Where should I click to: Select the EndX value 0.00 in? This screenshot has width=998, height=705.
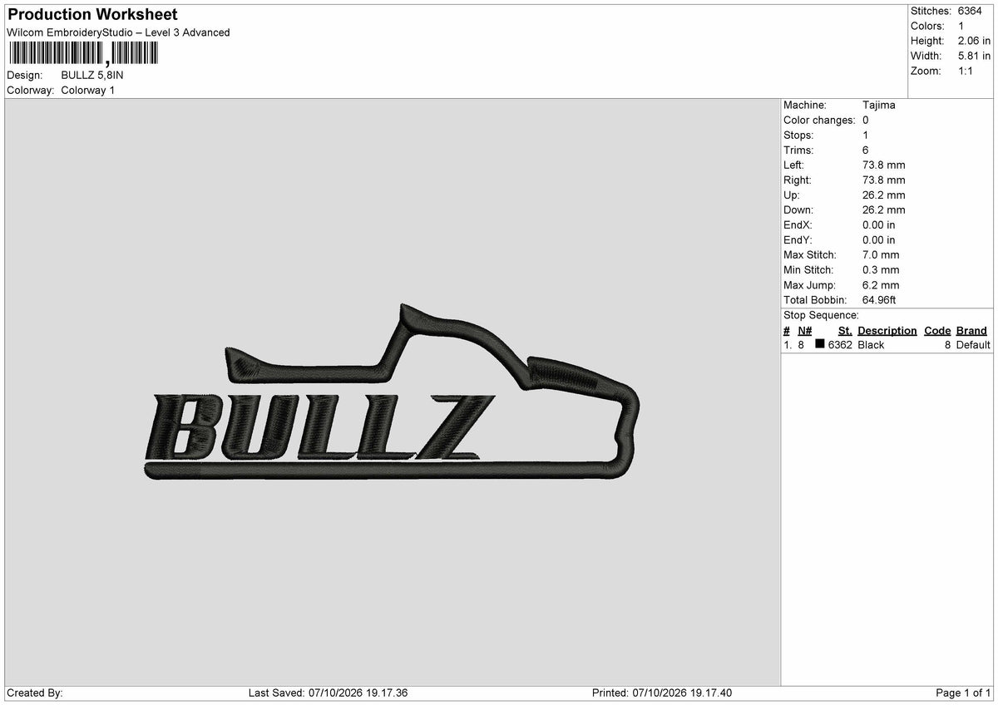pos(879,225)
